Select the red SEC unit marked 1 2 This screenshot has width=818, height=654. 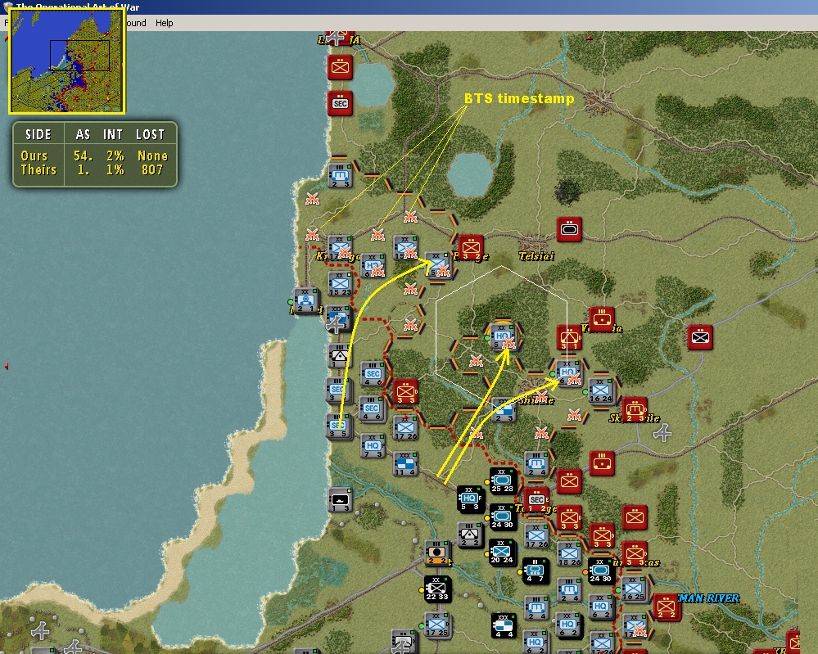point(537,501)
